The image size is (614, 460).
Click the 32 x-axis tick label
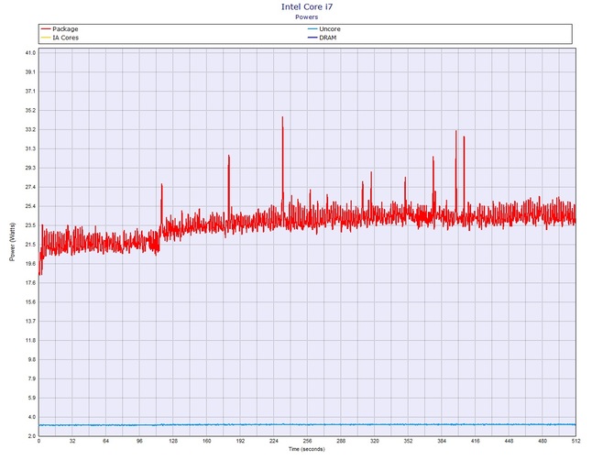[x=72, y=441]
